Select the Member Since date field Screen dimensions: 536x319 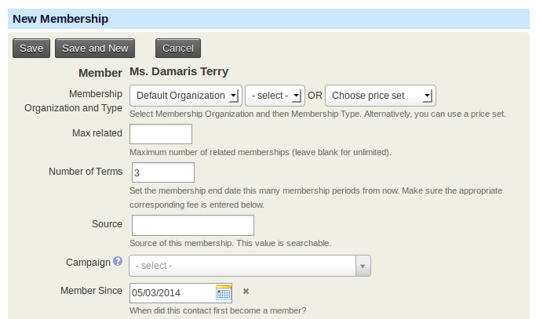[173, 293]
